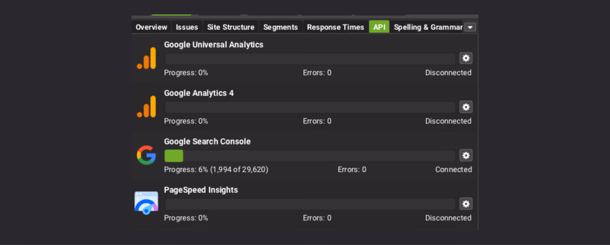Click Progress: 0% under Google Universal Analytics

(186, 73)
